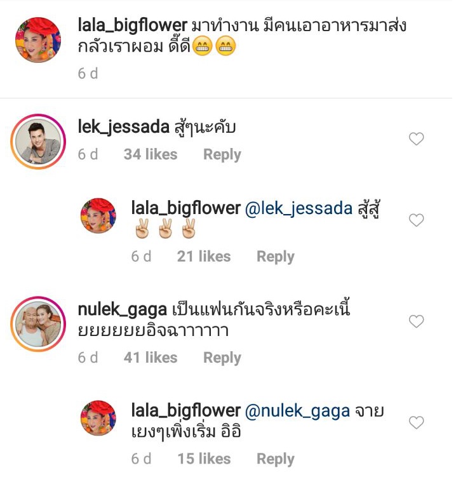Like lala_bigflower's reply to lek_jessada

click(x=416, y=220)
